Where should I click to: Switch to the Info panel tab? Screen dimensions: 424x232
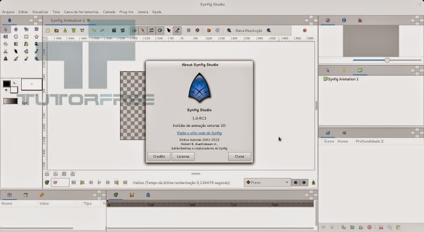[344, 20]
